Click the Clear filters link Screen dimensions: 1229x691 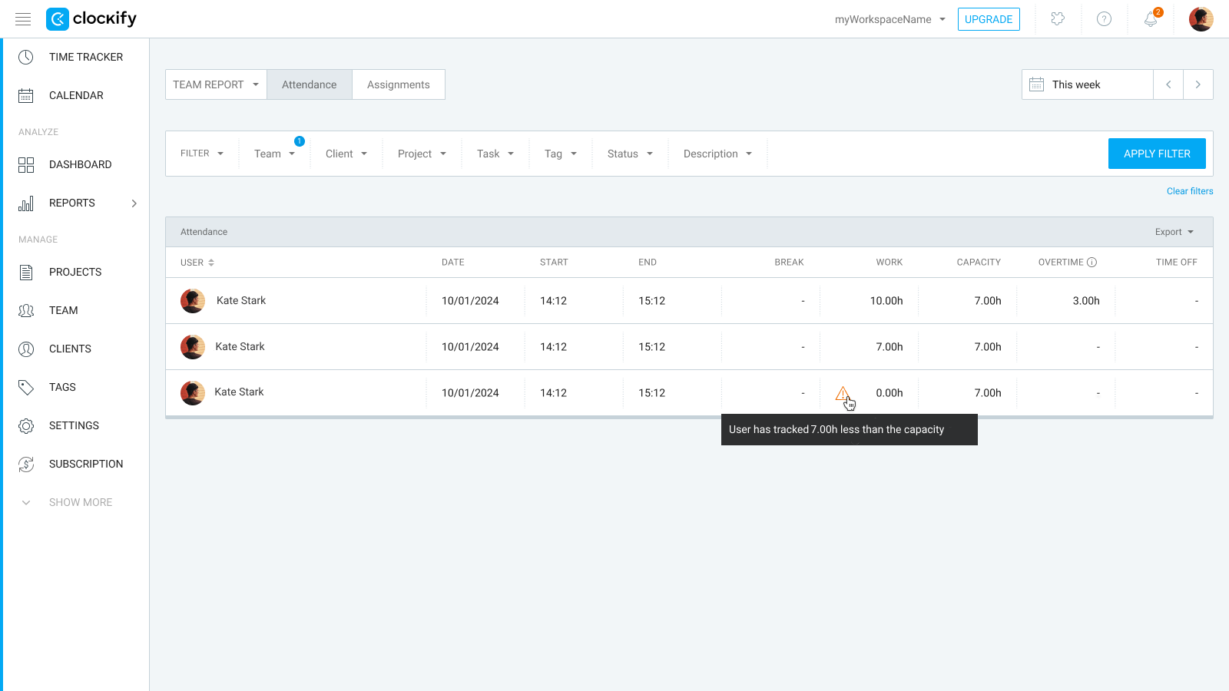point(1189,191)
